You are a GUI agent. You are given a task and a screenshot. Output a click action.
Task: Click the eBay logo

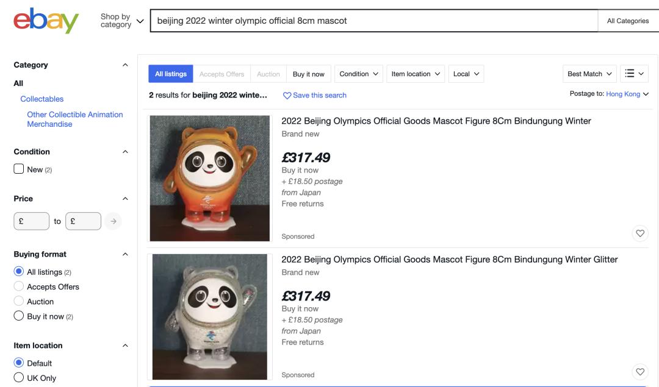(46, 21)
